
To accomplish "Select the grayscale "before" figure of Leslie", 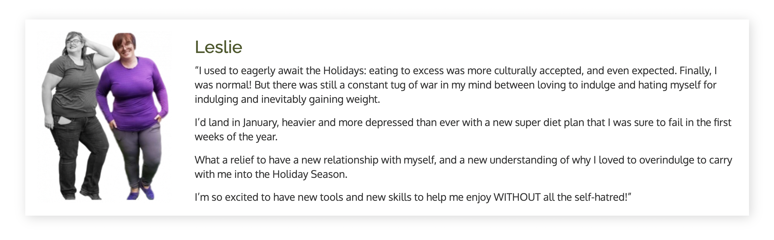I will 78,115.
